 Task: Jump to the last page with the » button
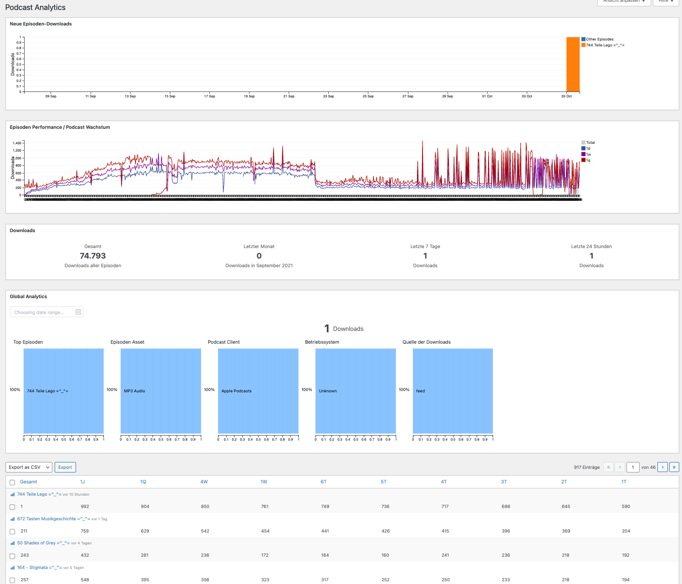[x=674, y=467]
